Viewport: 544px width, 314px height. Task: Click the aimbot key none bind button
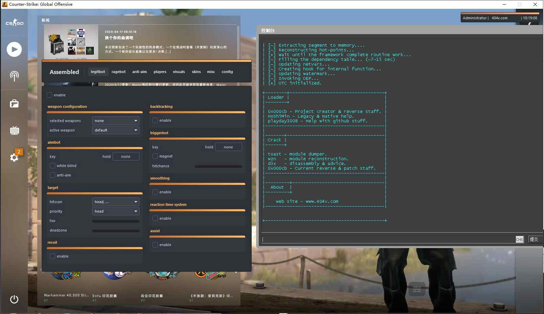(126, 156)
